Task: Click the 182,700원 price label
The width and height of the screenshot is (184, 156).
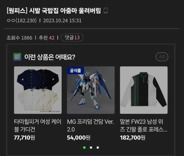Action: 133,138
